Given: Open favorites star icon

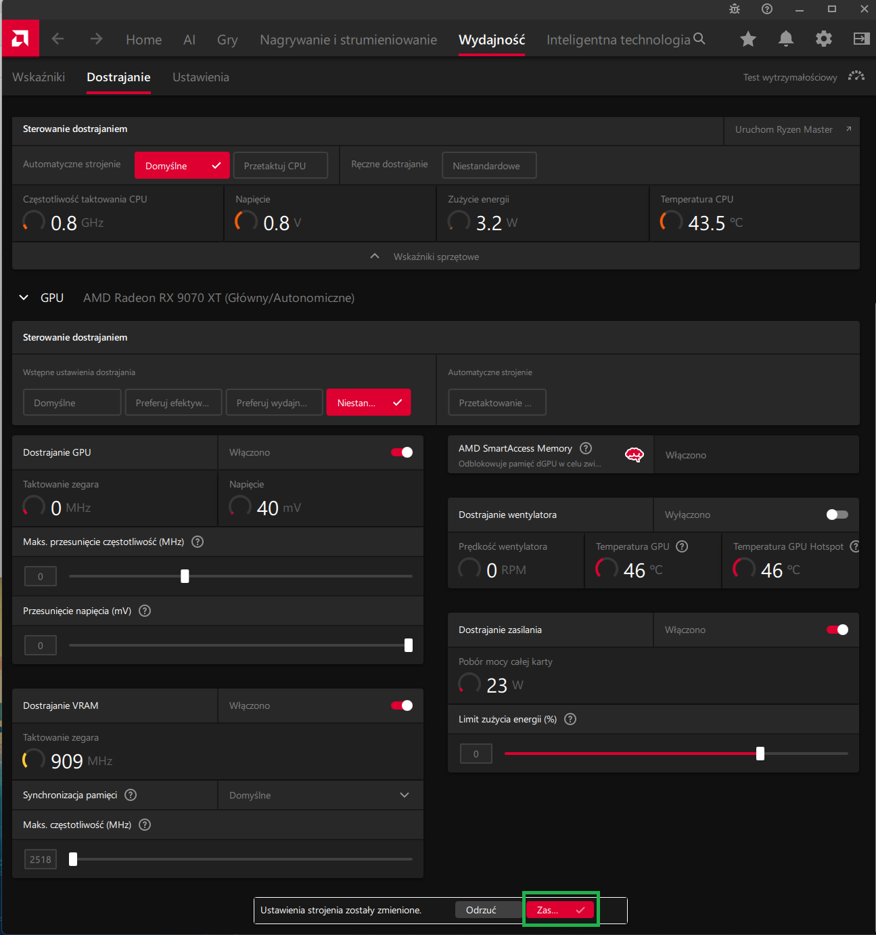Looking at the screenshot, I should click(748, 39).
